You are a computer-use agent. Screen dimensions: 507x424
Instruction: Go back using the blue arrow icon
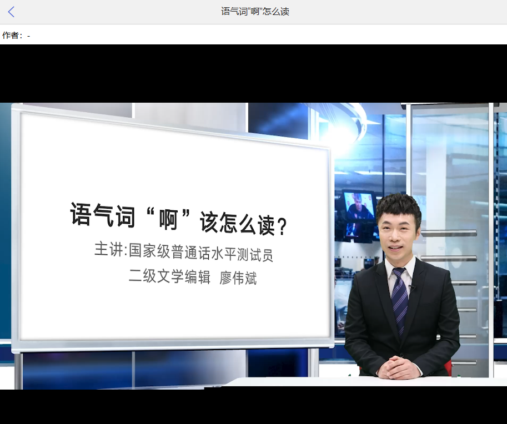click(11, 12)
